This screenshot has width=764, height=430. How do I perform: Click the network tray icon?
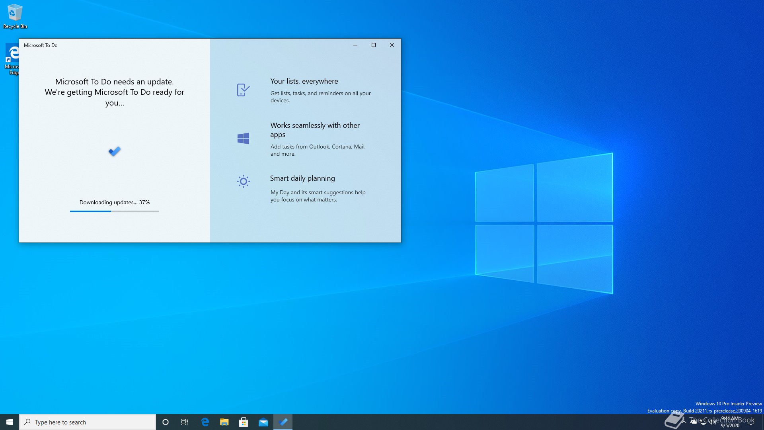pos(703,422)
